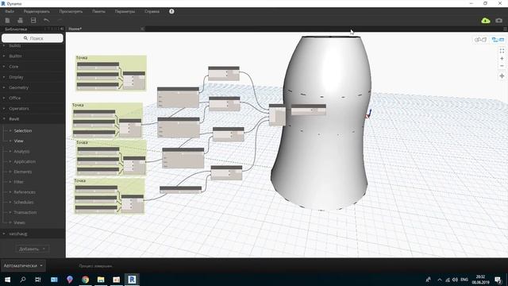Click the taskbar volume icon
Viewport: 508px width, 286px height.
click(455, 280)
